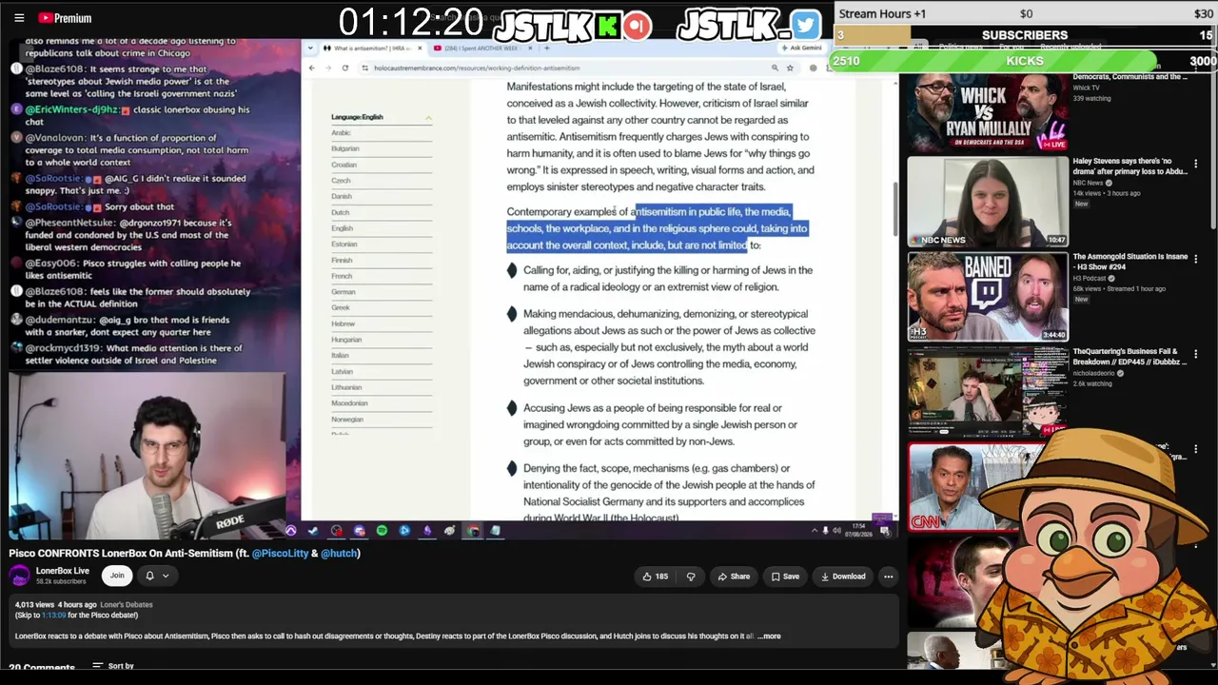Download the video
Viewport: 1218px width, 685px height.
click(x=843, y=577)
